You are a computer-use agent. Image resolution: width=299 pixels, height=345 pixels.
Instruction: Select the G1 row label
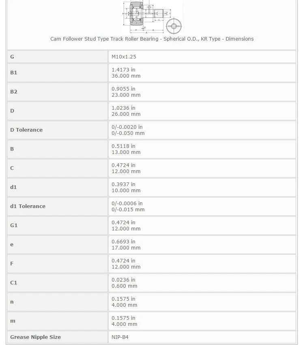point(14,225)
